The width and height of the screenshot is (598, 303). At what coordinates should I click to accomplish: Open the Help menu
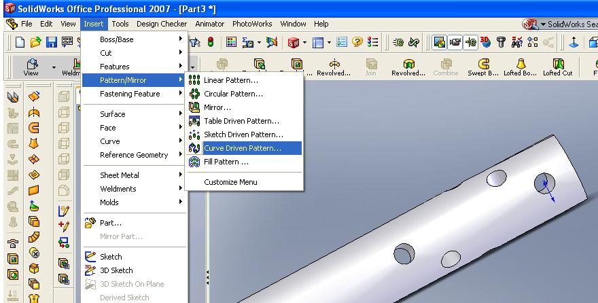tap(321, 24)
